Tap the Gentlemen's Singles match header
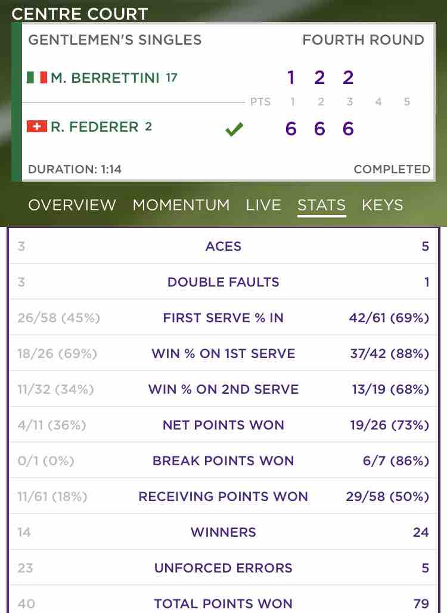Image resolution: width=447 pixels, height=613 pixels. (115, 40)
